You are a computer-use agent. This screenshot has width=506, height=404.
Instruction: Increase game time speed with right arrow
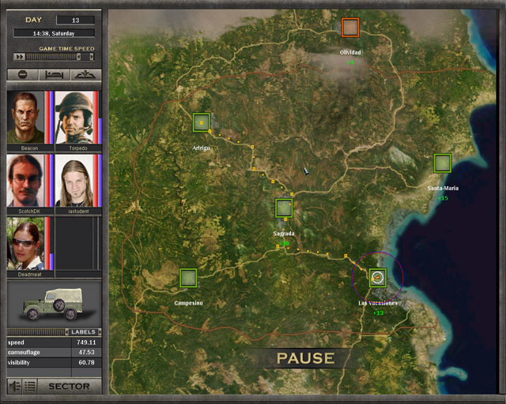(x=92, y=57)
